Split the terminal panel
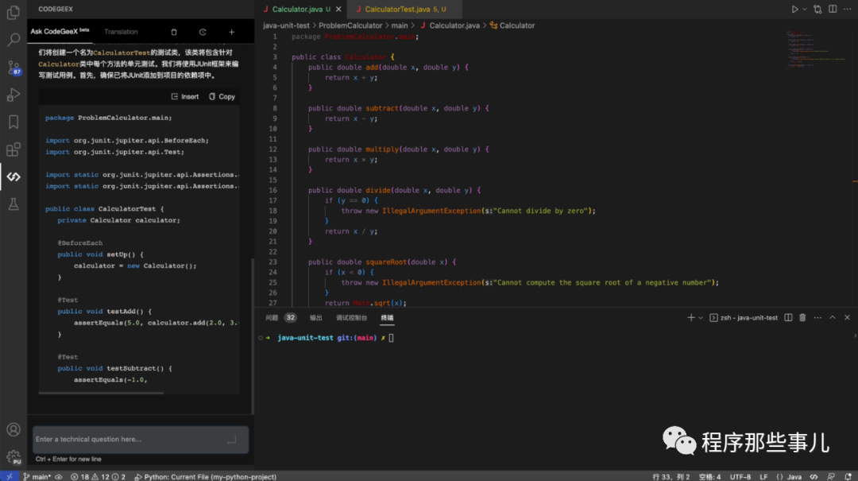 point(787,317)
